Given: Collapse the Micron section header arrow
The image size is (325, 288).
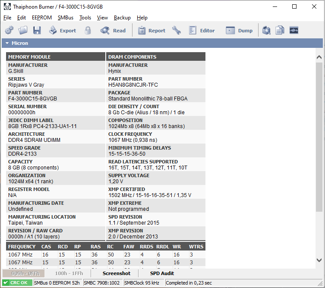Looking at the screenshot, I should point(7,43).
